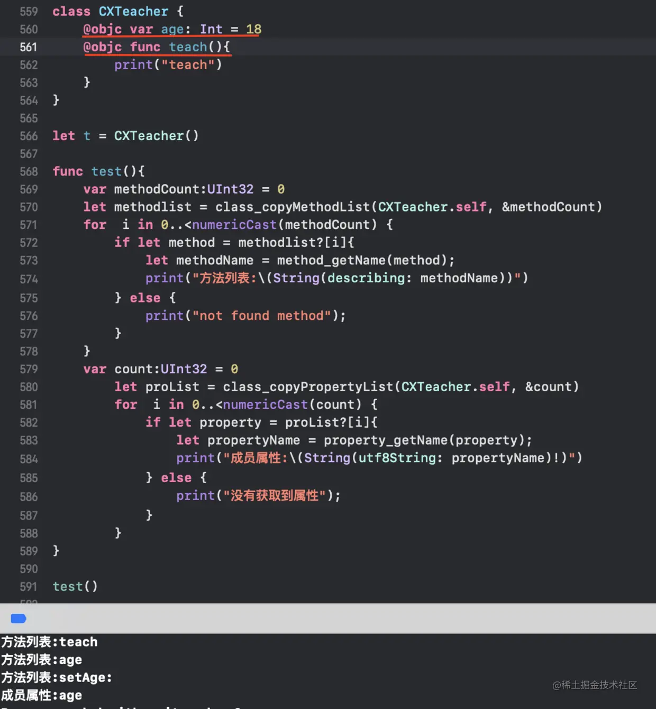
Task: Click line number 579 in the gutter
Action: click(29, 369)
